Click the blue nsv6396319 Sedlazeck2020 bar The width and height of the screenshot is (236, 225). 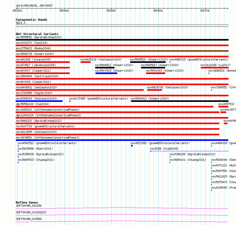[39, 101]
